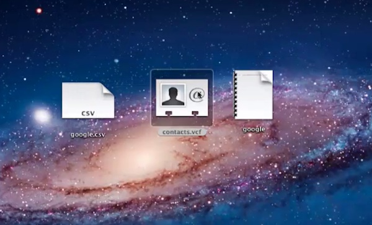Click the left tab notch on the vCard
This screenshot has width=372, height=225.
[x=169, y=114]
